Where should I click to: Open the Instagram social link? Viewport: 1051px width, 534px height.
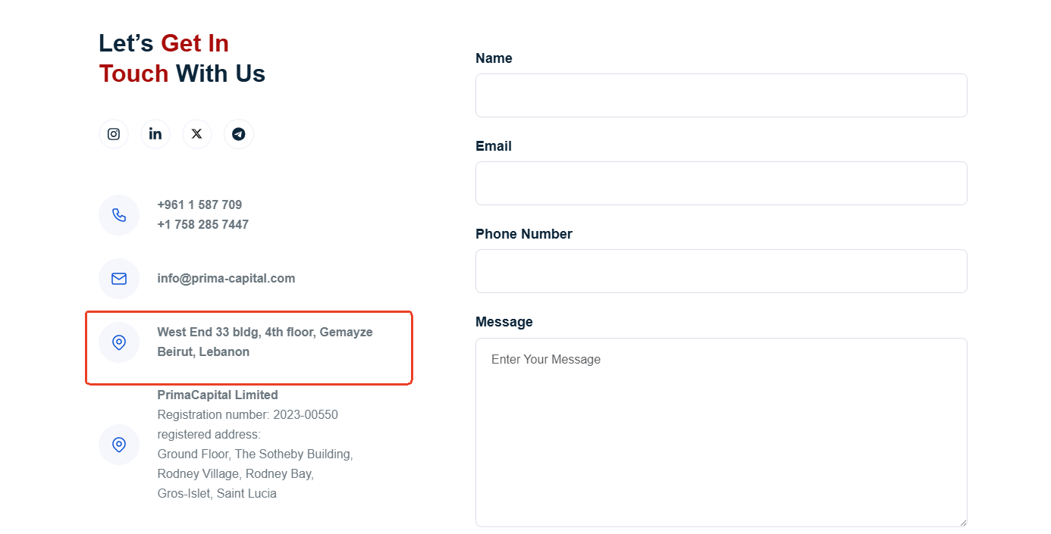point(114,134)
